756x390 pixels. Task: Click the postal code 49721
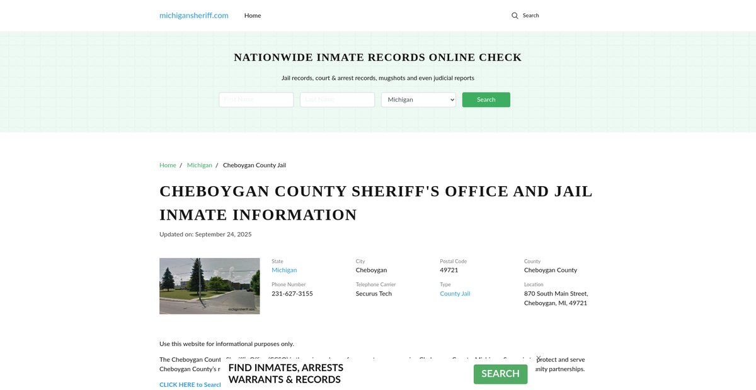coord(449,270)
